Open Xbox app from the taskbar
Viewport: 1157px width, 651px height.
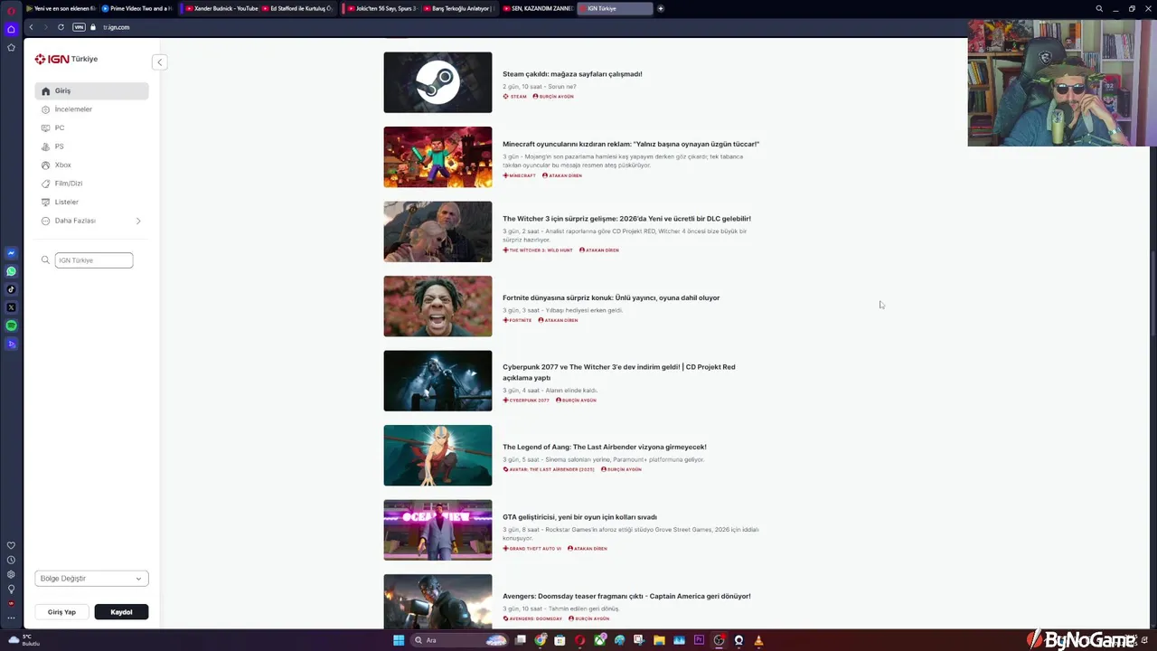click(600, 640)
